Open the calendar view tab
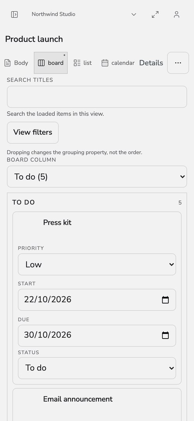The height and width of the screenshot is (421, 194). [x=118, y=63]
